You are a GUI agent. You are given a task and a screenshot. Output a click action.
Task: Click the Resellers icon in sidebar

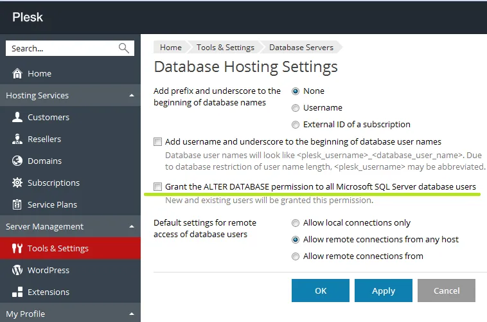pyautogui.click(x=17, y=139)
